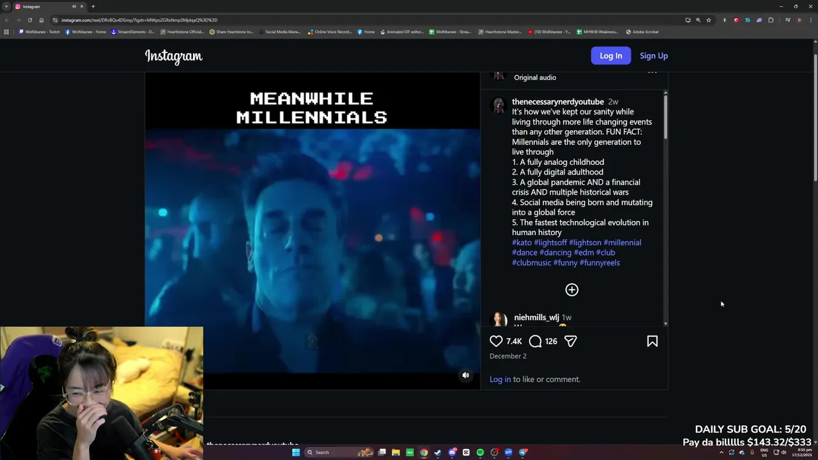Open the browser extensions puzzle icon

tap(771, 20)
